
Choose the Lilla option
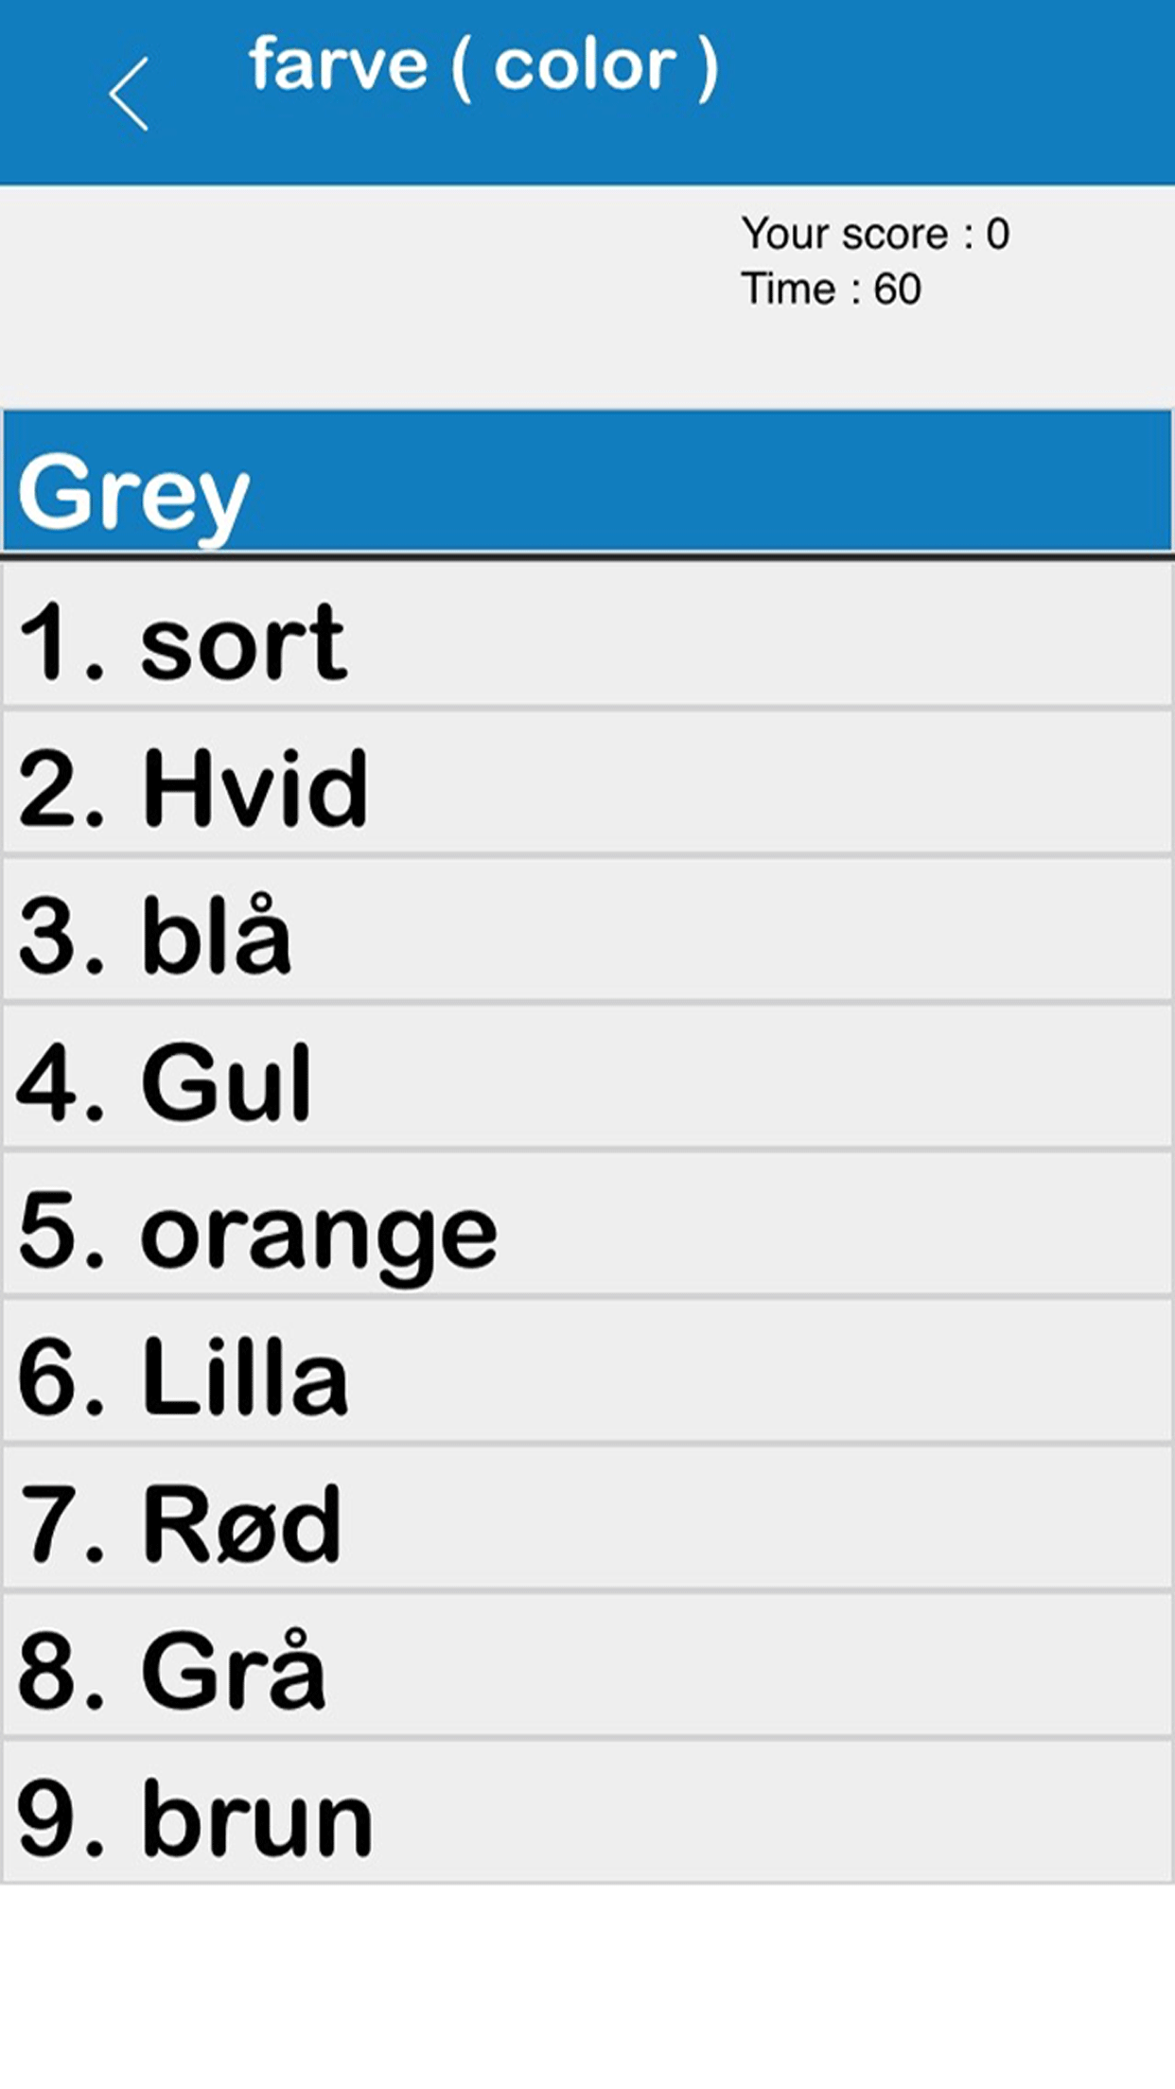pos(587,1373)
